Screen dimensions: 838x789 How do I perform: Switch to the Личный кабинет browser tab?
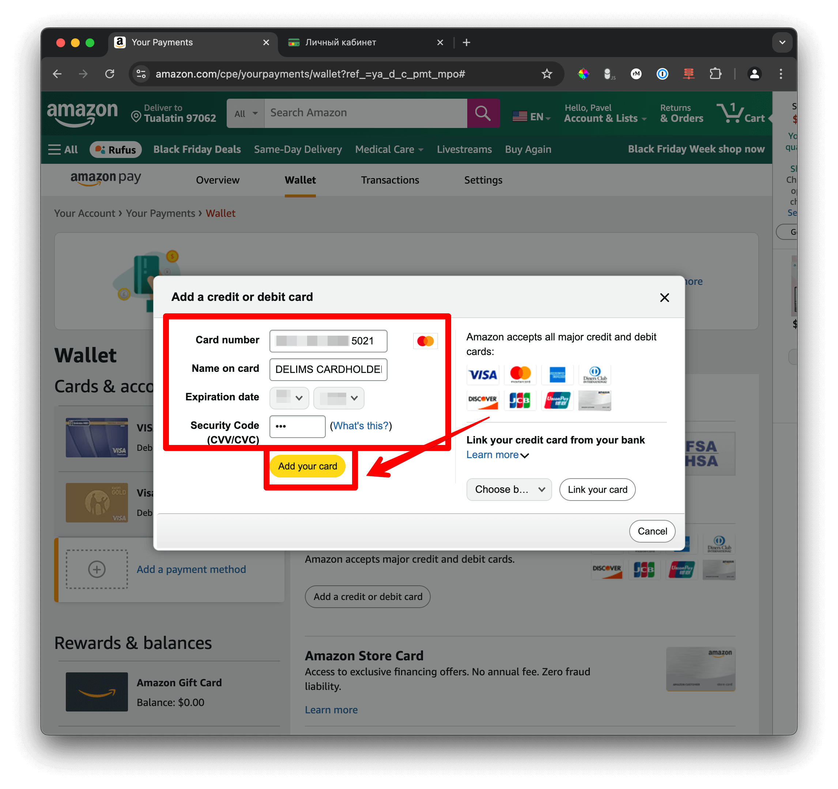[366, 42]
